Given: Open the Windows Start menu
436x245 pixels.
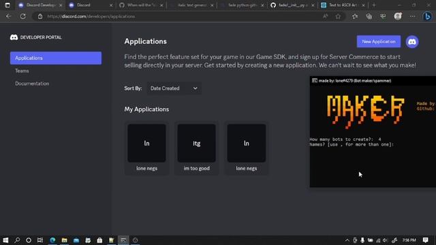Looking at the screenshot, I should click(x=5, y=240).
